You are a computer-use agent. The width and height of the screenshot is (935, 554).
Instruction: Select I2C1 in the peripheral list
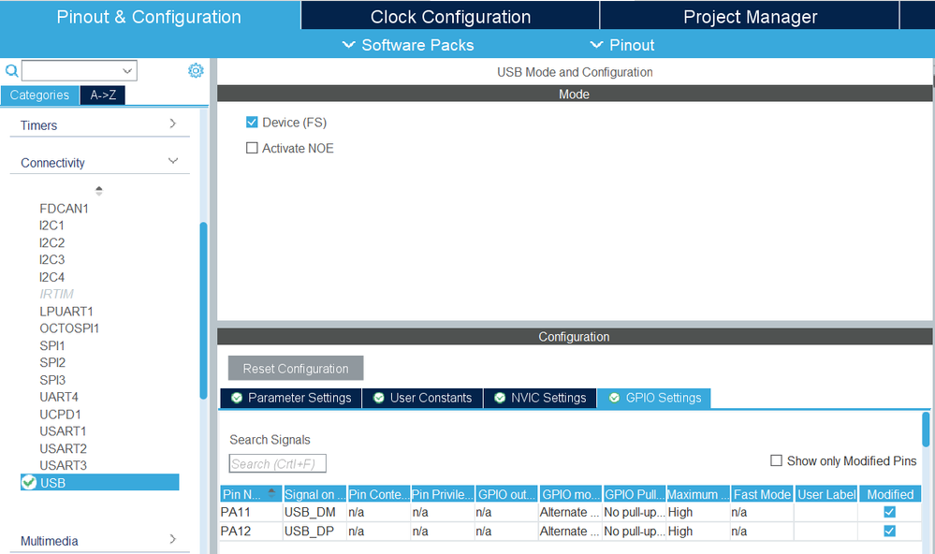click(x=51, y=226)
